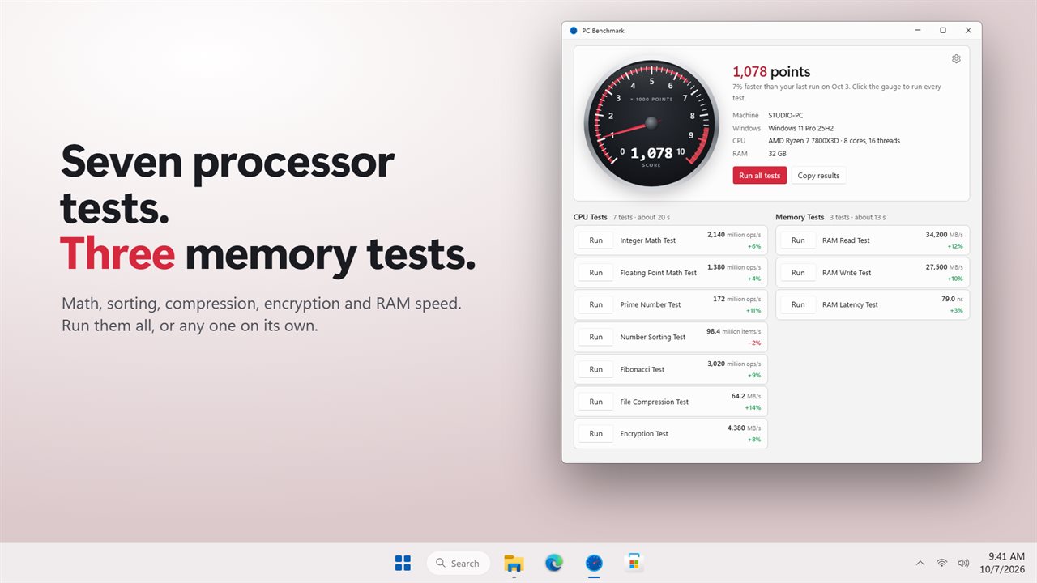Click the "34,200 MB/s" RAM read result
The height and width of the screenshot is (583, 1037).
pos(945,235)
